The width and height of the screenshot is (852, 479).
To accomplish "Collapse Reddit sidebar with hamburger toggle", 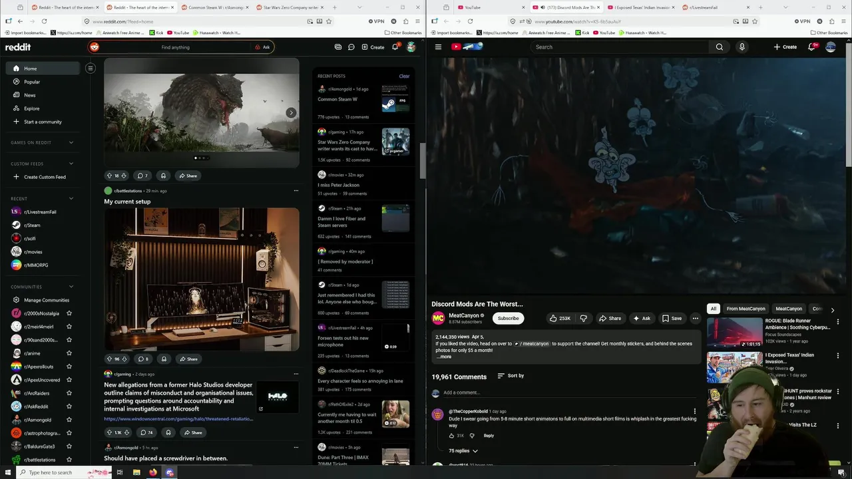I will point(91,68).
